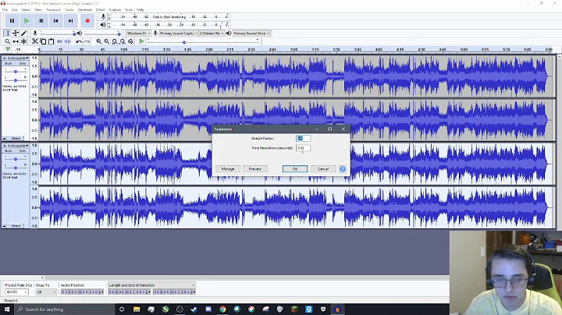This screenshot has height=315, width=562.
Task: Collapse the first track
Action: tap(5, 138)
